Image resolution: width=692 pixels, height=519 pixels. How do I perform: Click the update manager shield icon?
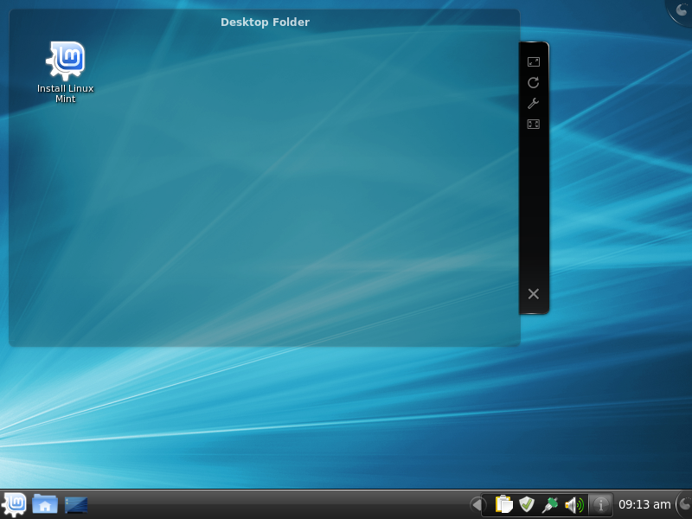527,504
